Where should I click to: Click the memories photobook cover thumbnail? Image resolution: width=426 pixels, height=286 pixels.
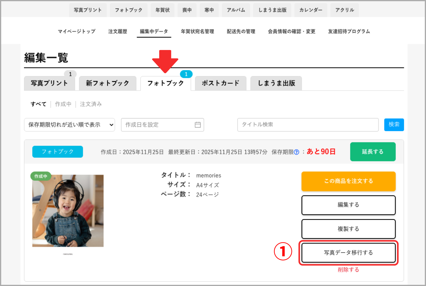pos(67,210)
